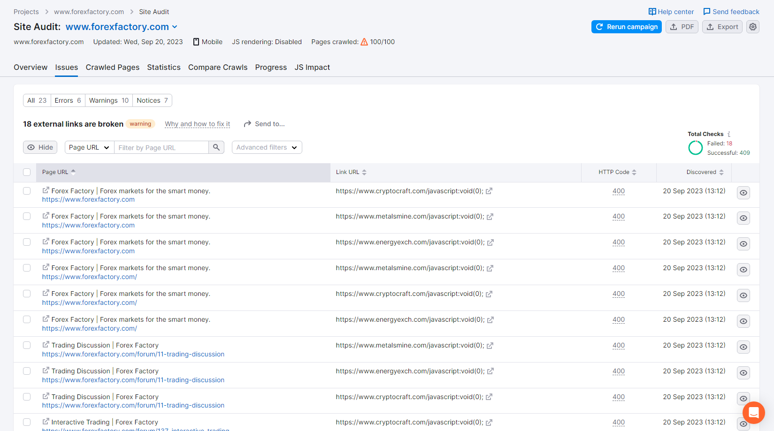774x431 pixels.
Task: Go to Projects in the breadcrumb
Action: [x=26, y=12]
